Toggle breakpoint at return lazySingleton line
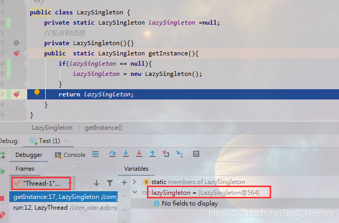This screenshot has width=339, height=223. (x=16, y=94)
